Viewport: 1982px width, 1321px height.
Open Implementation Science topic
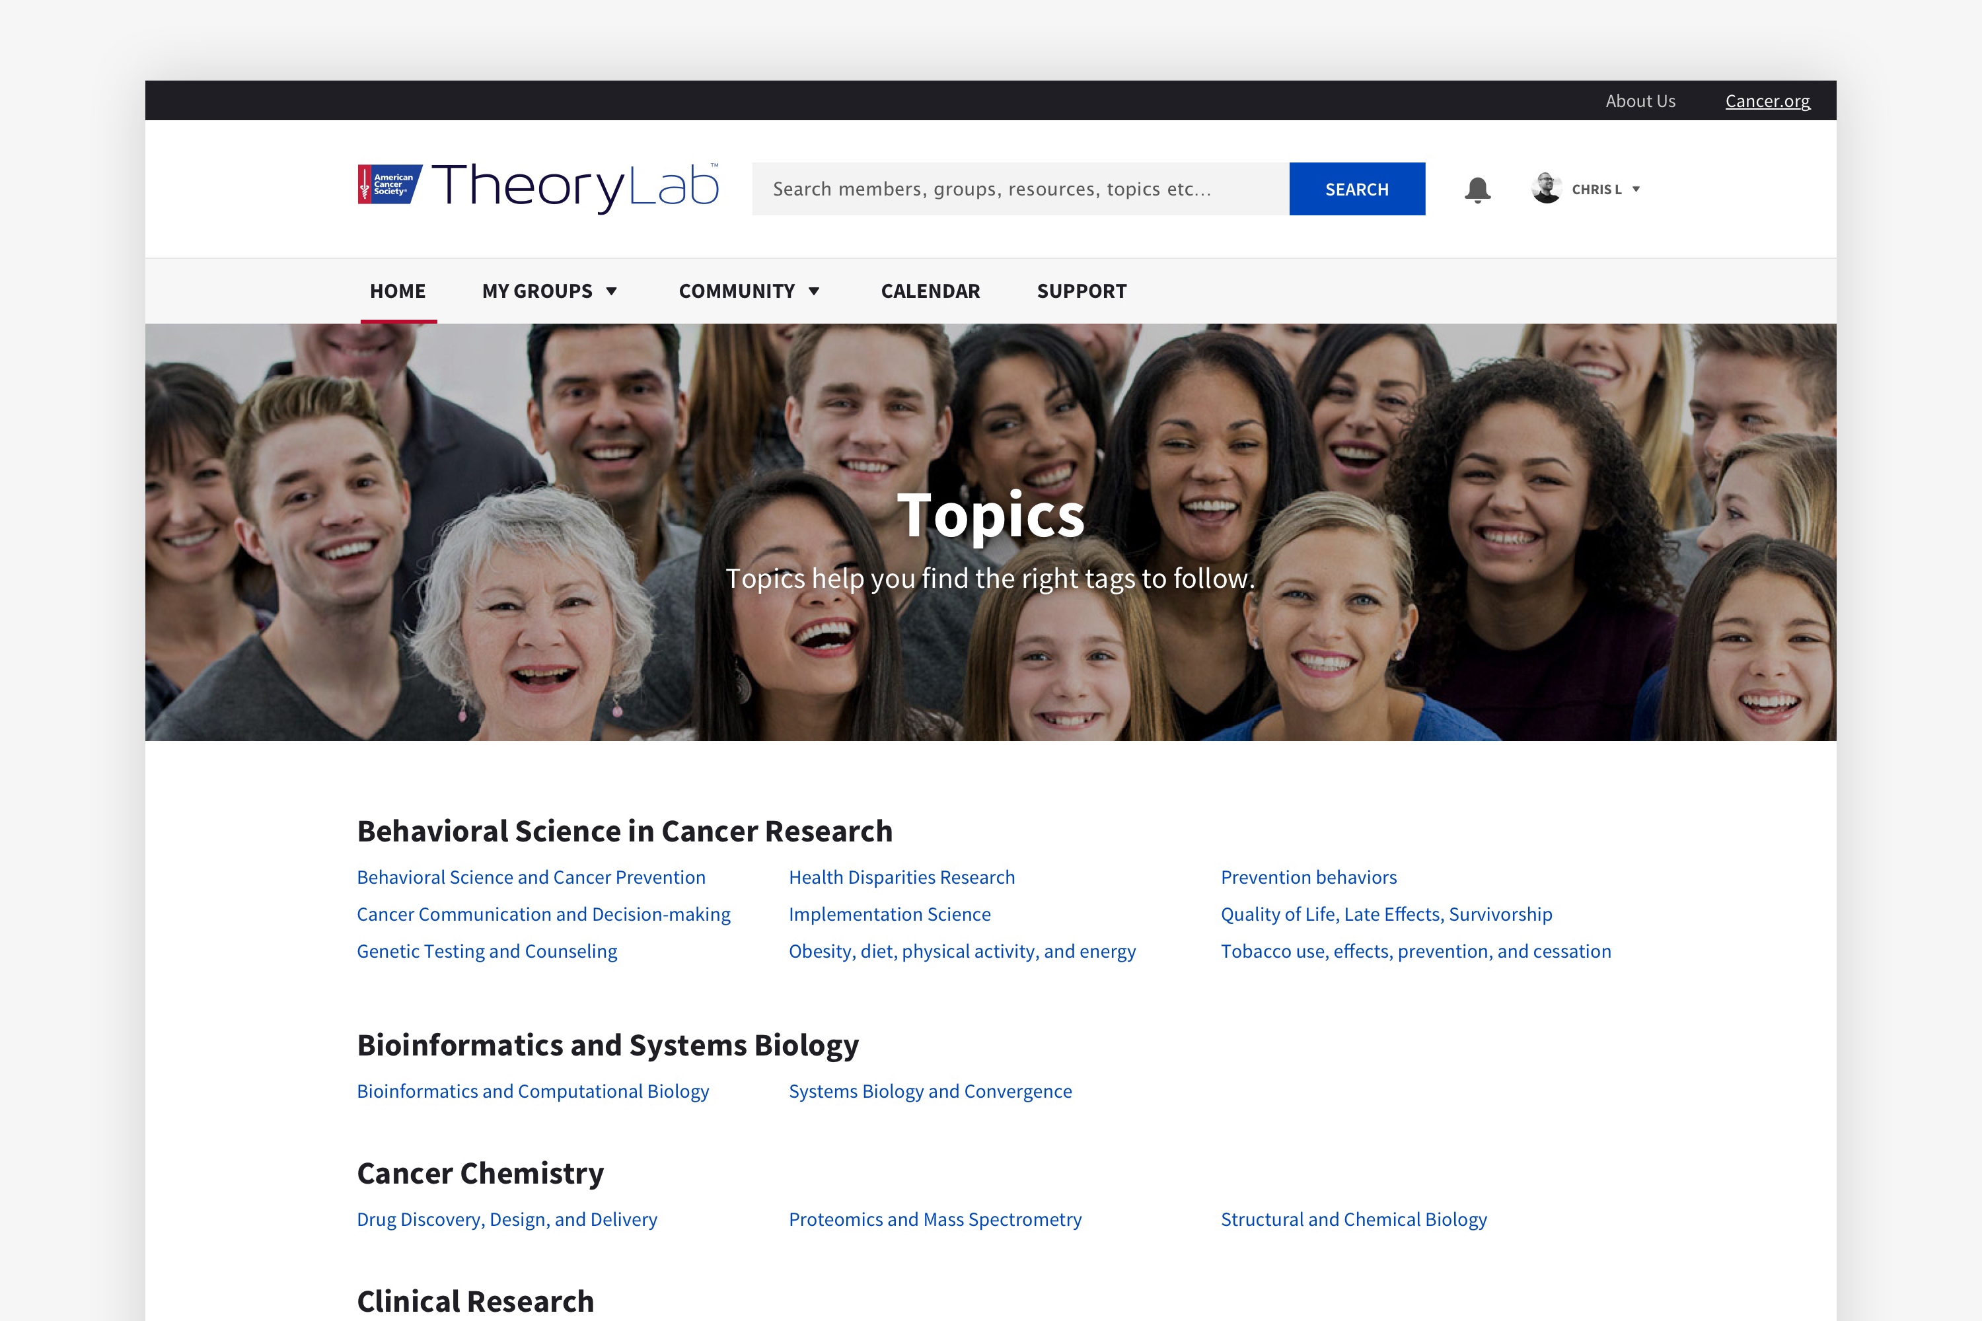(x=890, y=914)
